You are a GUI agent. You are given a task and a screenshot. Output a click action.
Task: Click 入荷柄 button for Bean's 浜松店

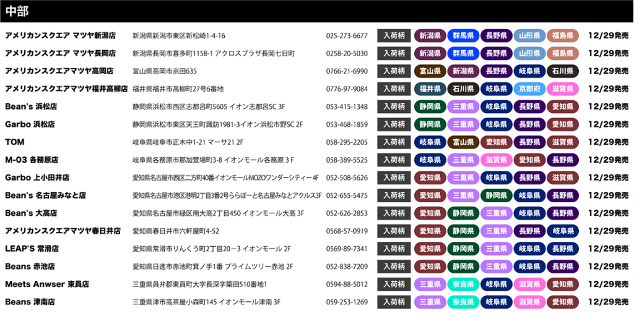(x=394, y=107)
